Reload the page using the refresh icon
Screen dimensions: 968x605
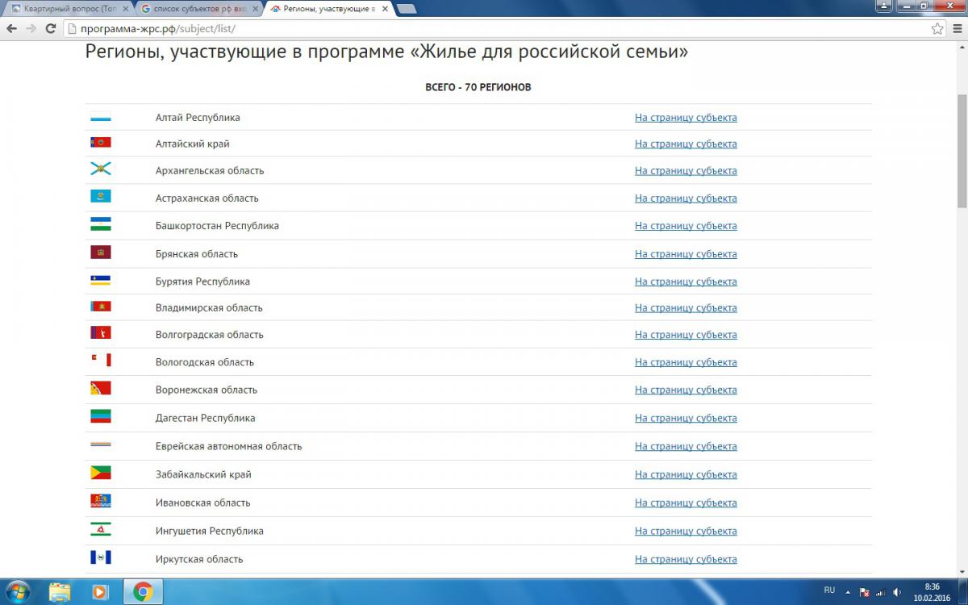(50, 28)
